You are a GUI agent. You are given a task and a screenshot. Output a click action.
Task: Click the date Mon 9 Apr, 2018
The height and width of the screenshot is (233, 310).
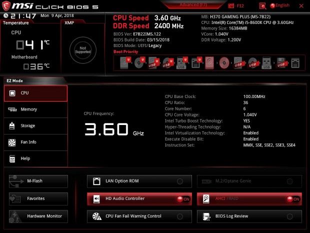(x=57, y=15)
